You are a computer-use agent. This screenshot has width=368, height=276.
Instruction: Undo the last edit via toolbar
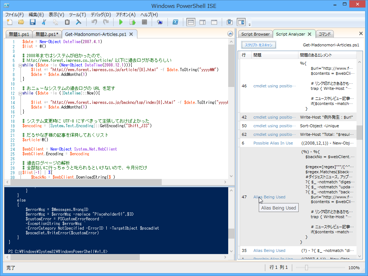click(94, 22)
